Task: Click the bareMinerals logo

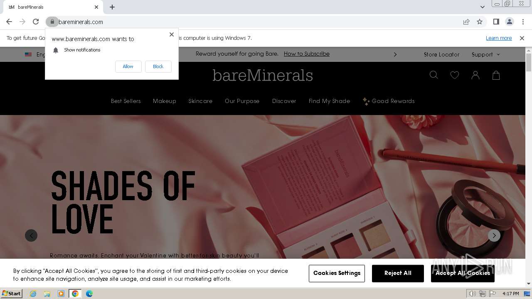Action: 263,75
